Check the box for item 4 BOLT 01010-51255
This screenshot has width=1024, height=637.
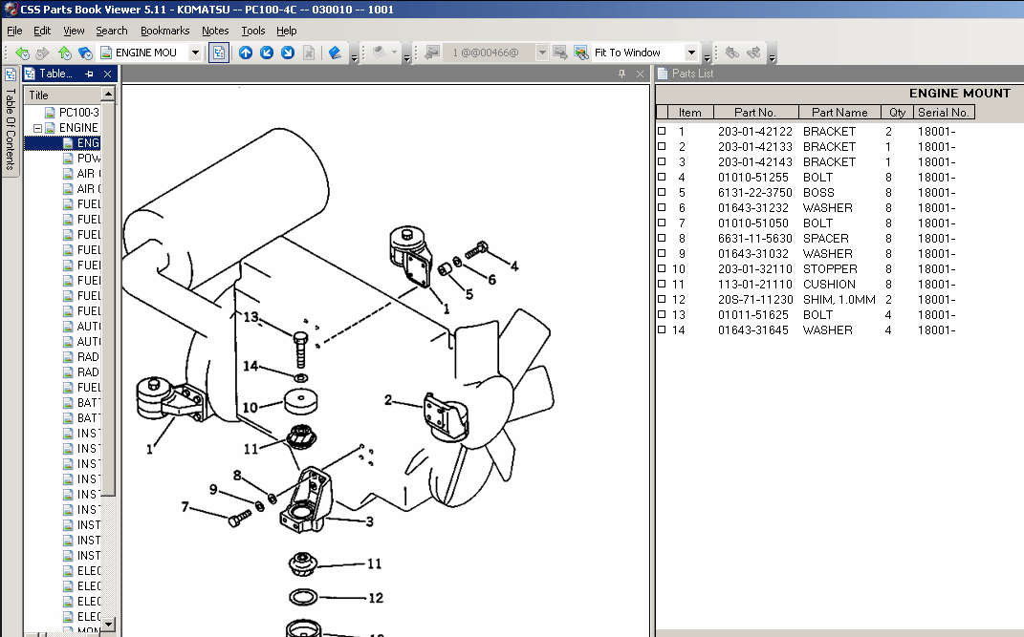coord(662,177)
